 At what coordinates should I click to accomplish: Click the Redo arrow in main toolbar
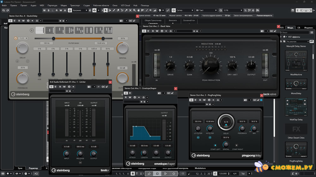tap(8, 10)
